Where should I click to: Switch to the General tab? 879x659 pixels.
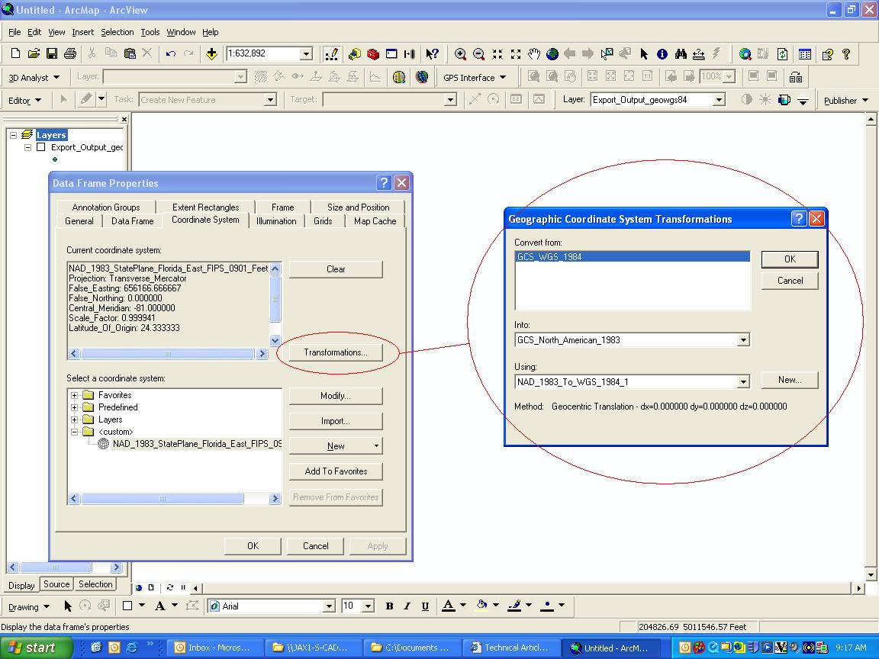click(x=79, y=220)
